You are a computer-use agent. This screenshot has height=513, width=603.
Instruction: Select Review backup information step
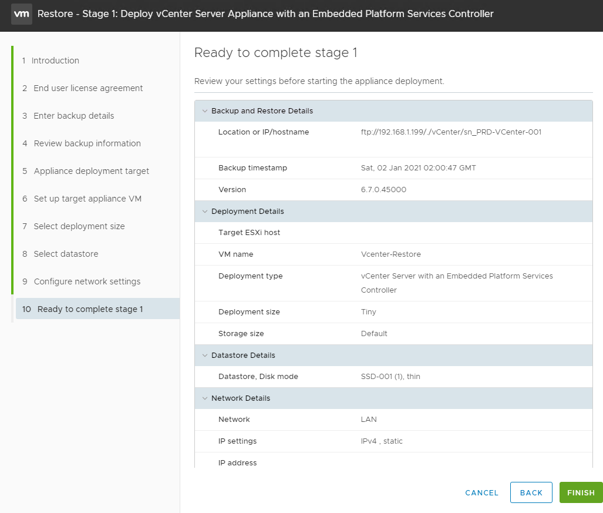point(87,143)
